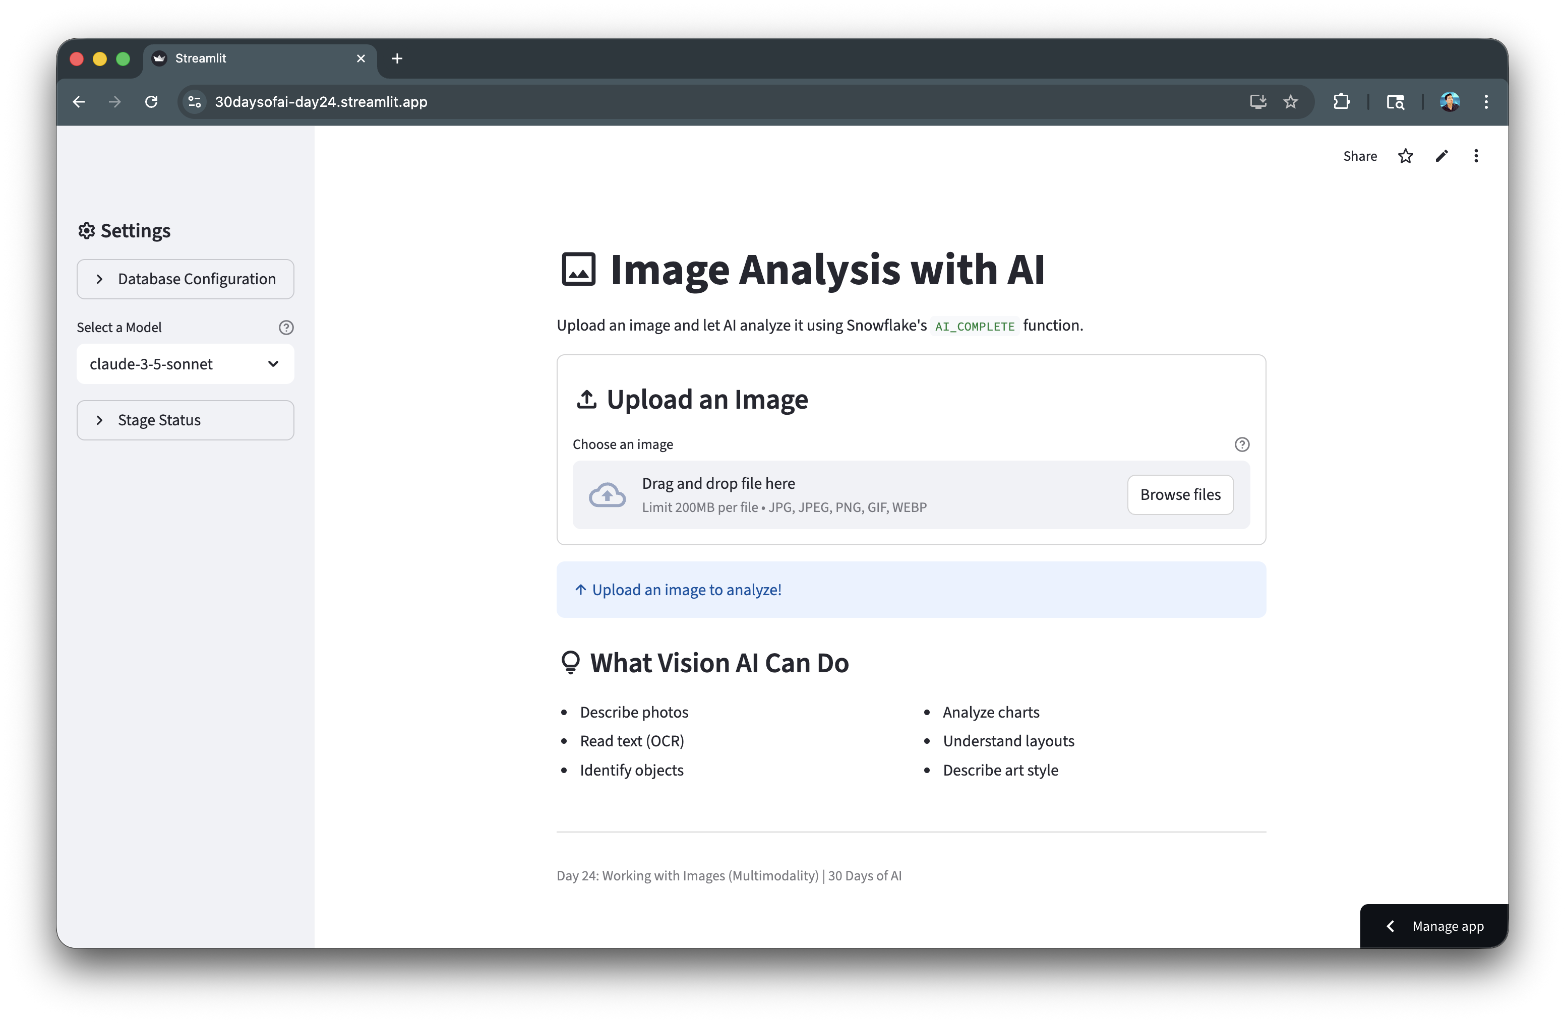Click the pencil edit icon
1565x1023 pixels.
(1441, 156)
